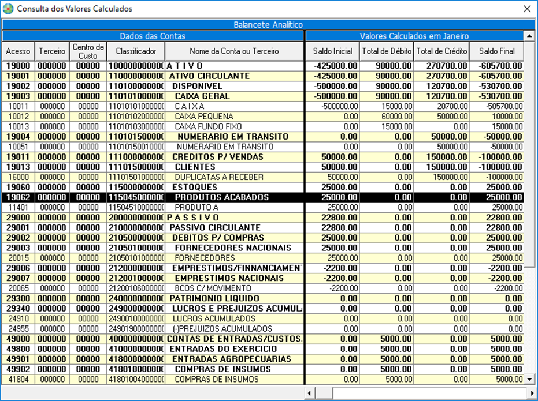
Task: Click Nome da Conta ou Terceiro header
Action: click(x=235, y=51)
